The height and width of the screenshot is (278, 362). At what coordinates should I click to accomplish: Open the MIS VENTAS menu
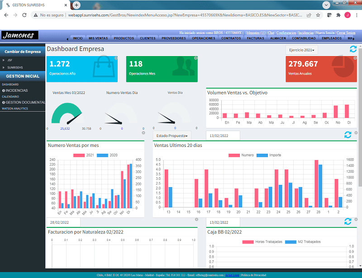pyautogui.click(x=98, y=38)
